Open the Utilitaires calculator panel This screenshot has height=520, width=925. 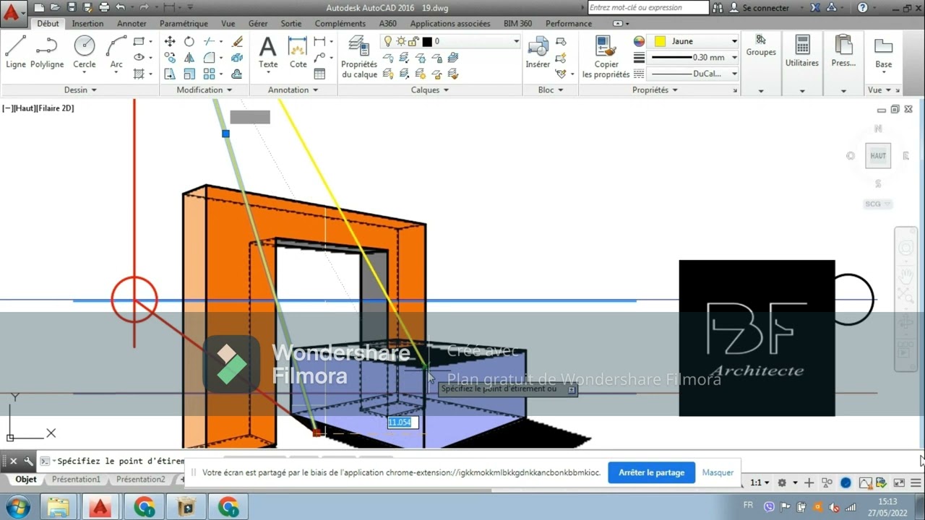802,52
